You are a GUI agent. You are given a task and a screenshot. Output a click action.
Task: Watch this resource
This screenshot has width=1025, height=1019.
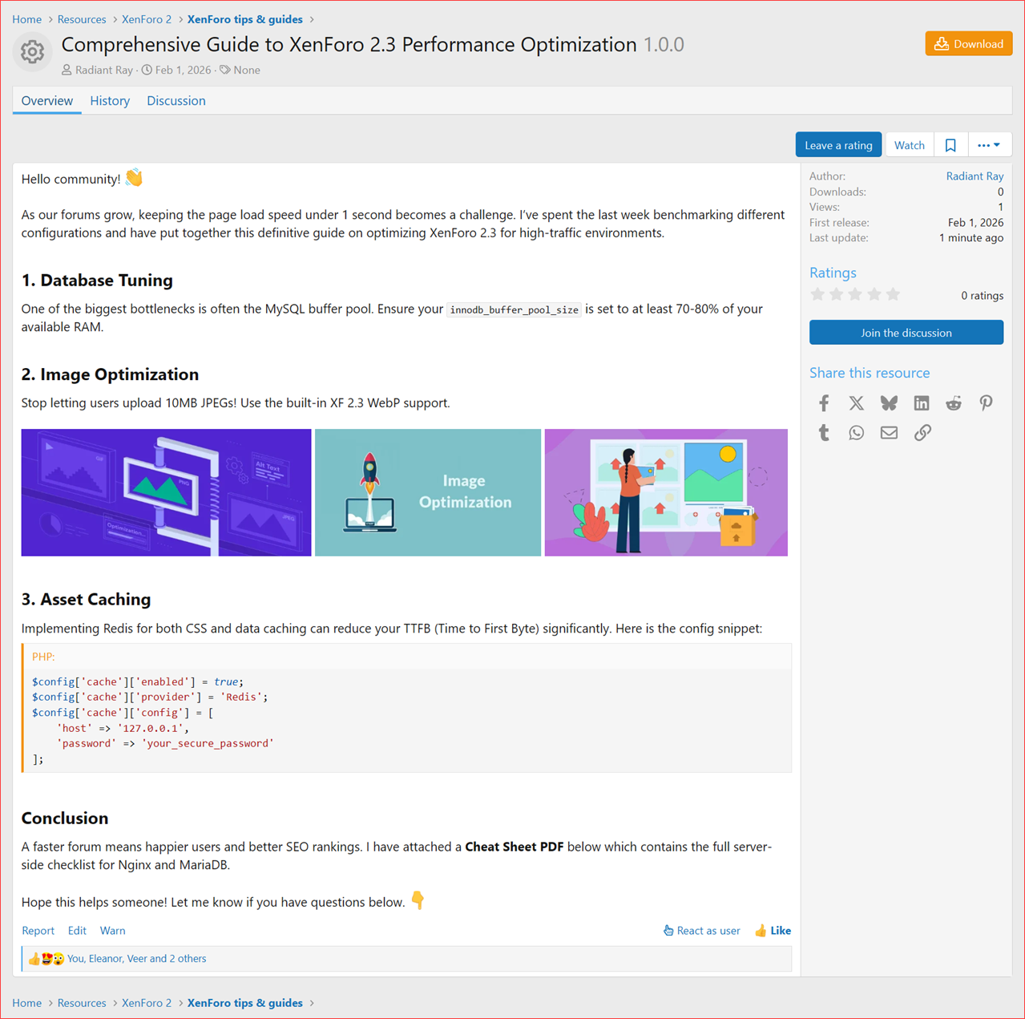coord(910,145)
